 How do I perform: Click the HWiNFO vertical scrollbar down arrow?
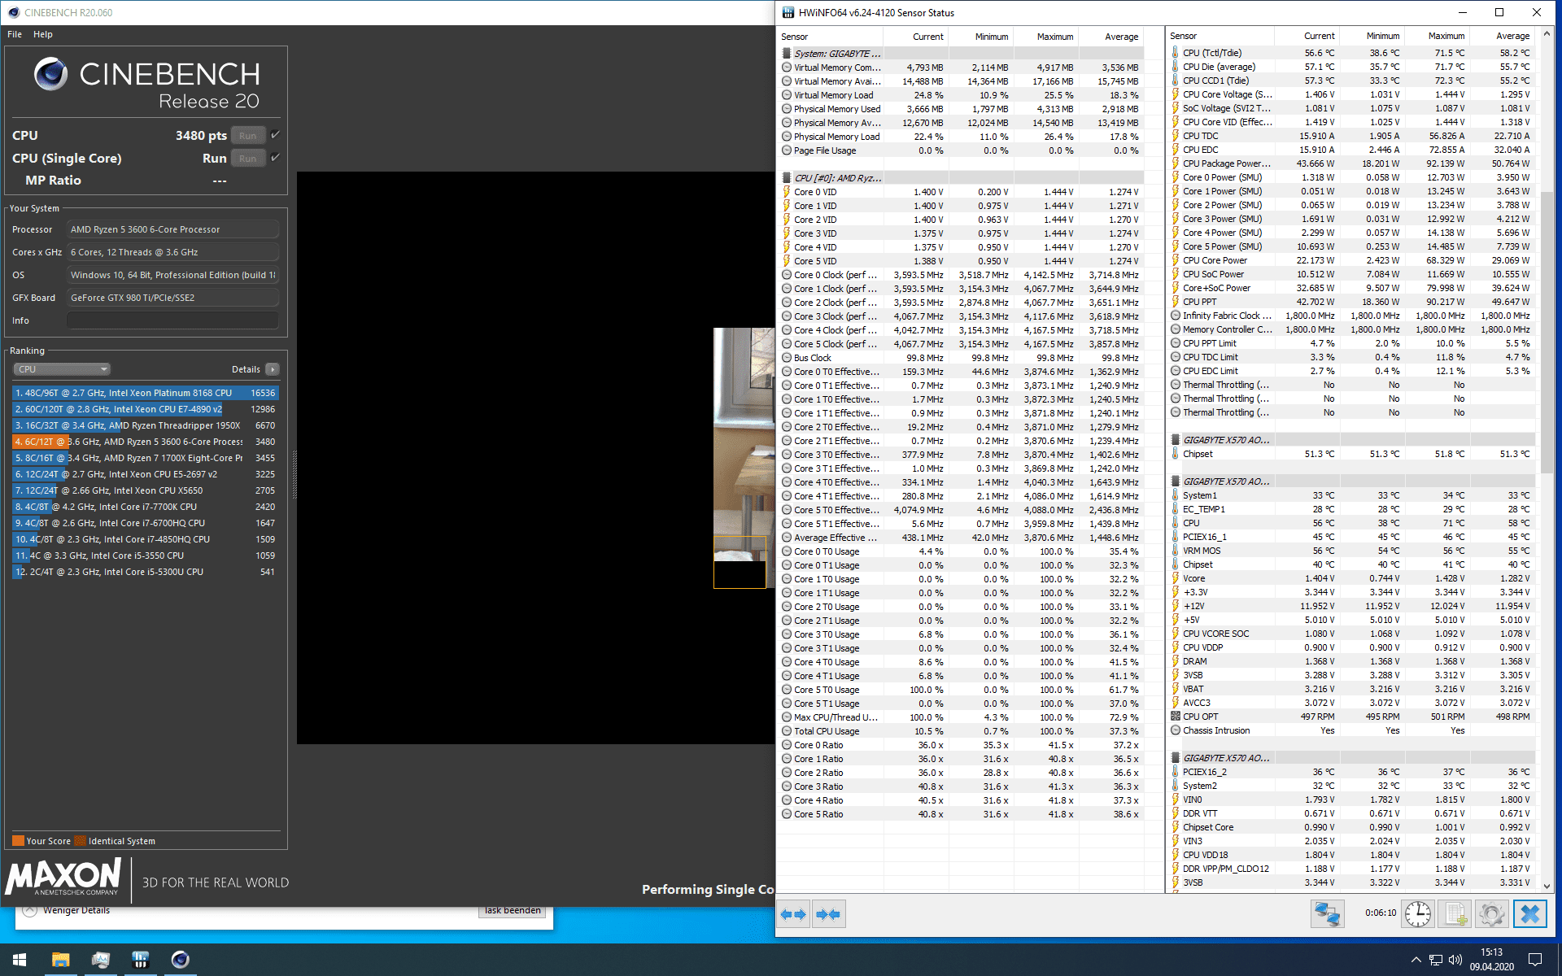1547,886
